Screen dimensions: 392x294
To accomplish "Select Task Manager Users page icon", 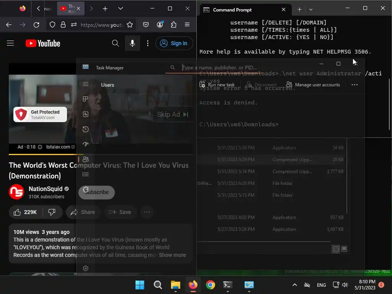I will point(85,159).
